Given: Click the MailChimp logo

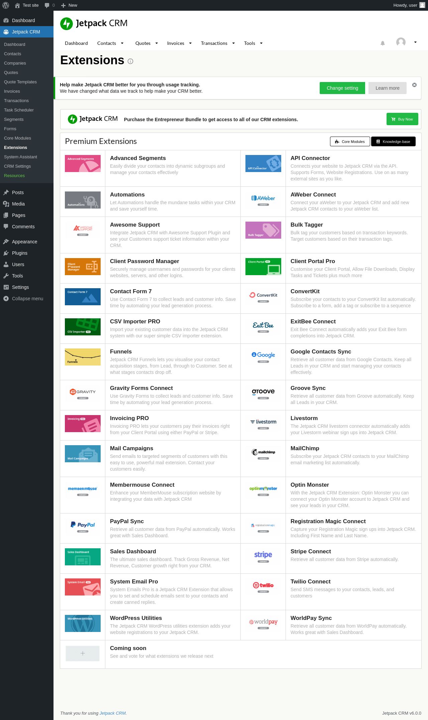Looking at the screenshot, I should coord(263,454).
